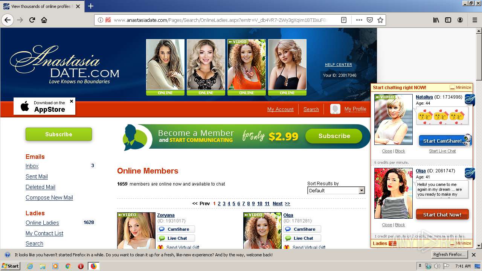482x271 pixels.
Task: Go to results page 11
Action: tap(267, 204)
